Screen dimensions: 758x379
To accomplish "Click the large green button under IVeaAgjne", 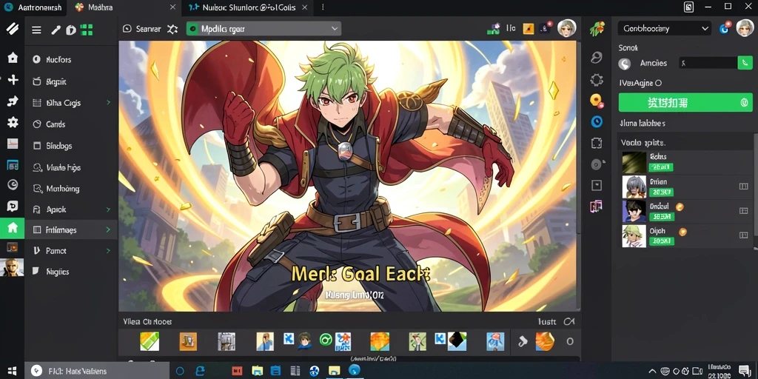I will pos(685,102).
